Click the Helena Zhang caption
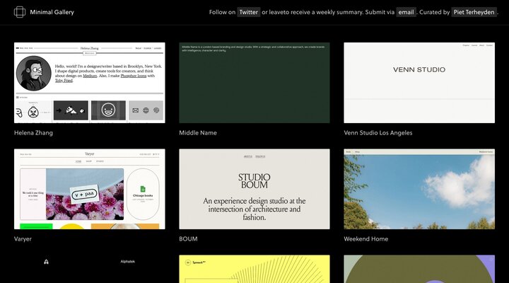The height and width of the screenshot is (283, 509). [x=33, y=132]
